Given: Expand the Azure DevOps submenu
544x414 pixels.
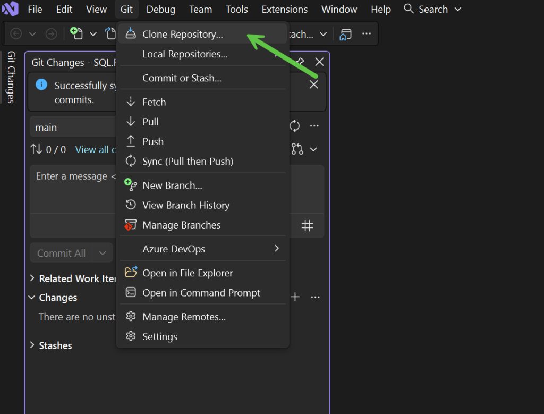Looking at the screenshot, I should click(202, 249).
